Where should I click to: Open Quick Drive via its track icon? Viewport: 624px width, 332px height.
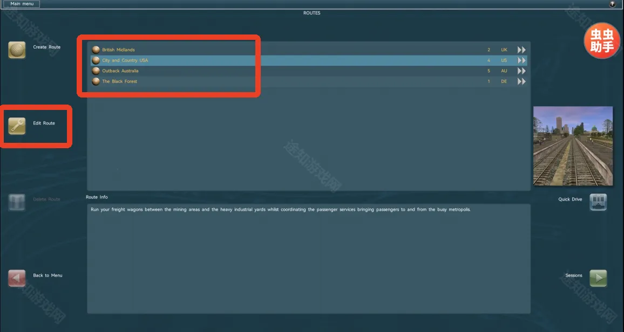click(598, 202)
